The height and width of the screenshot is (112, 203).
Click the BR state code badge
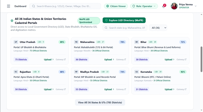tap(137, 42)
